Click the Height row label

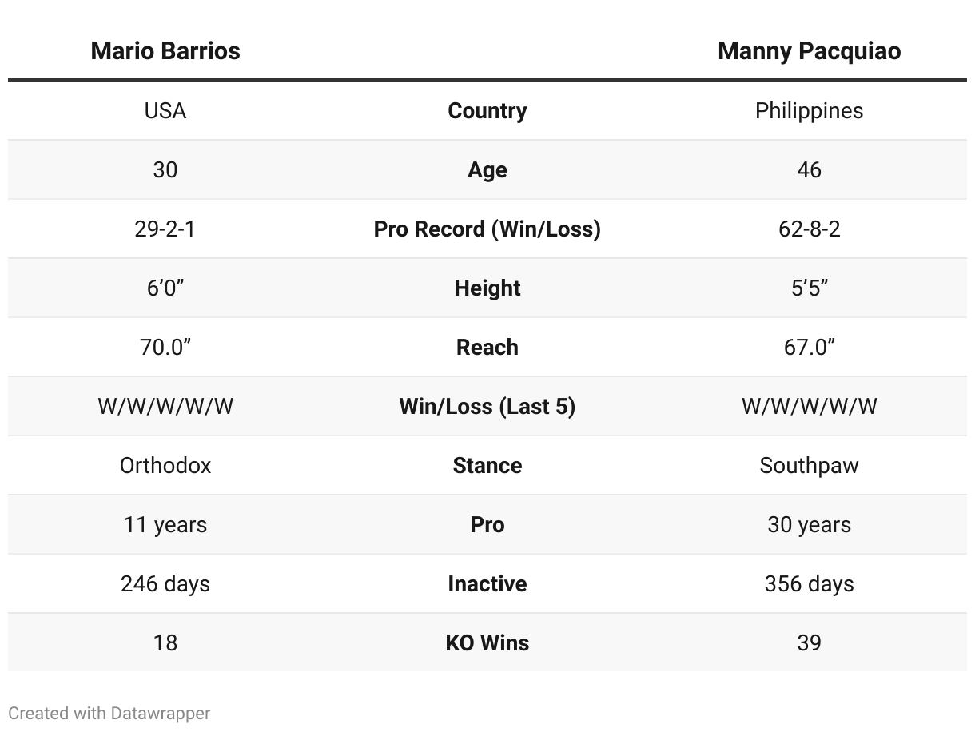[x=488, y=288]
